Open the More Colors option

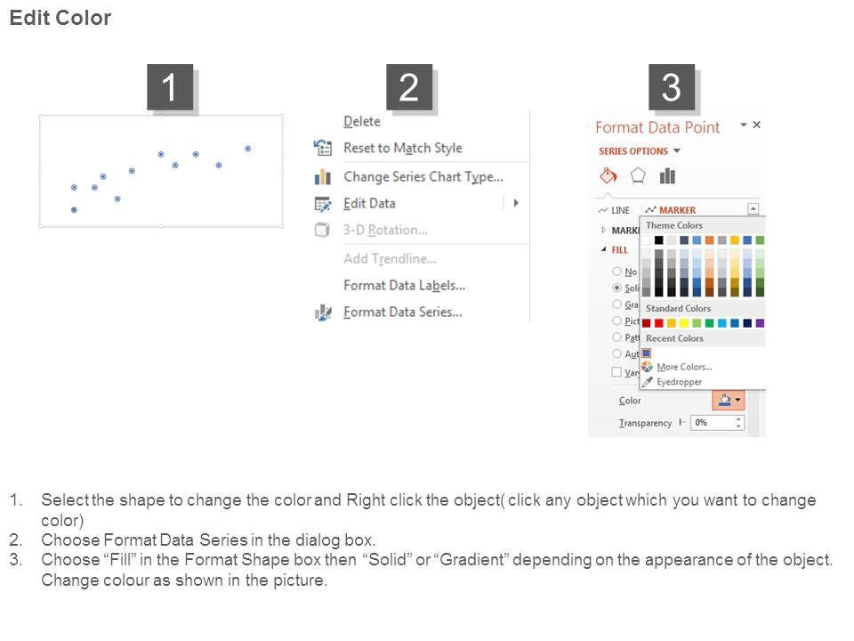(x=683, y=367)
